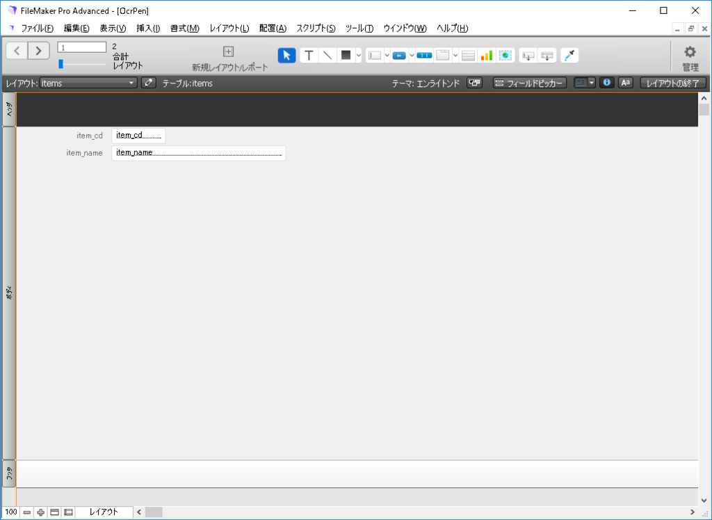Screen dimensions: 712x520
Task: Open the Arrange menu
Action: click(x=273, y=29)
